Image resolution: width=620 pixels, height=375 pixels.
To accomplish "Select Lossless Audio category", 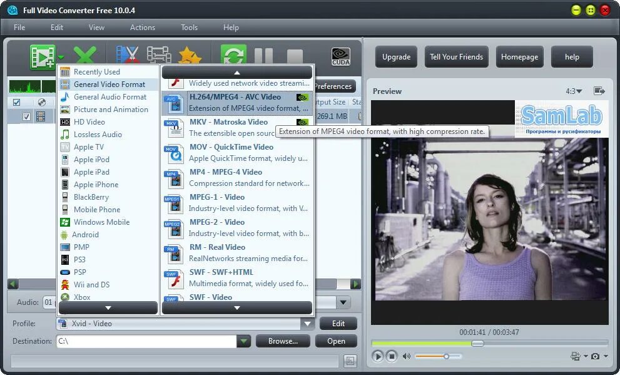I will click(x=108, y=135).
